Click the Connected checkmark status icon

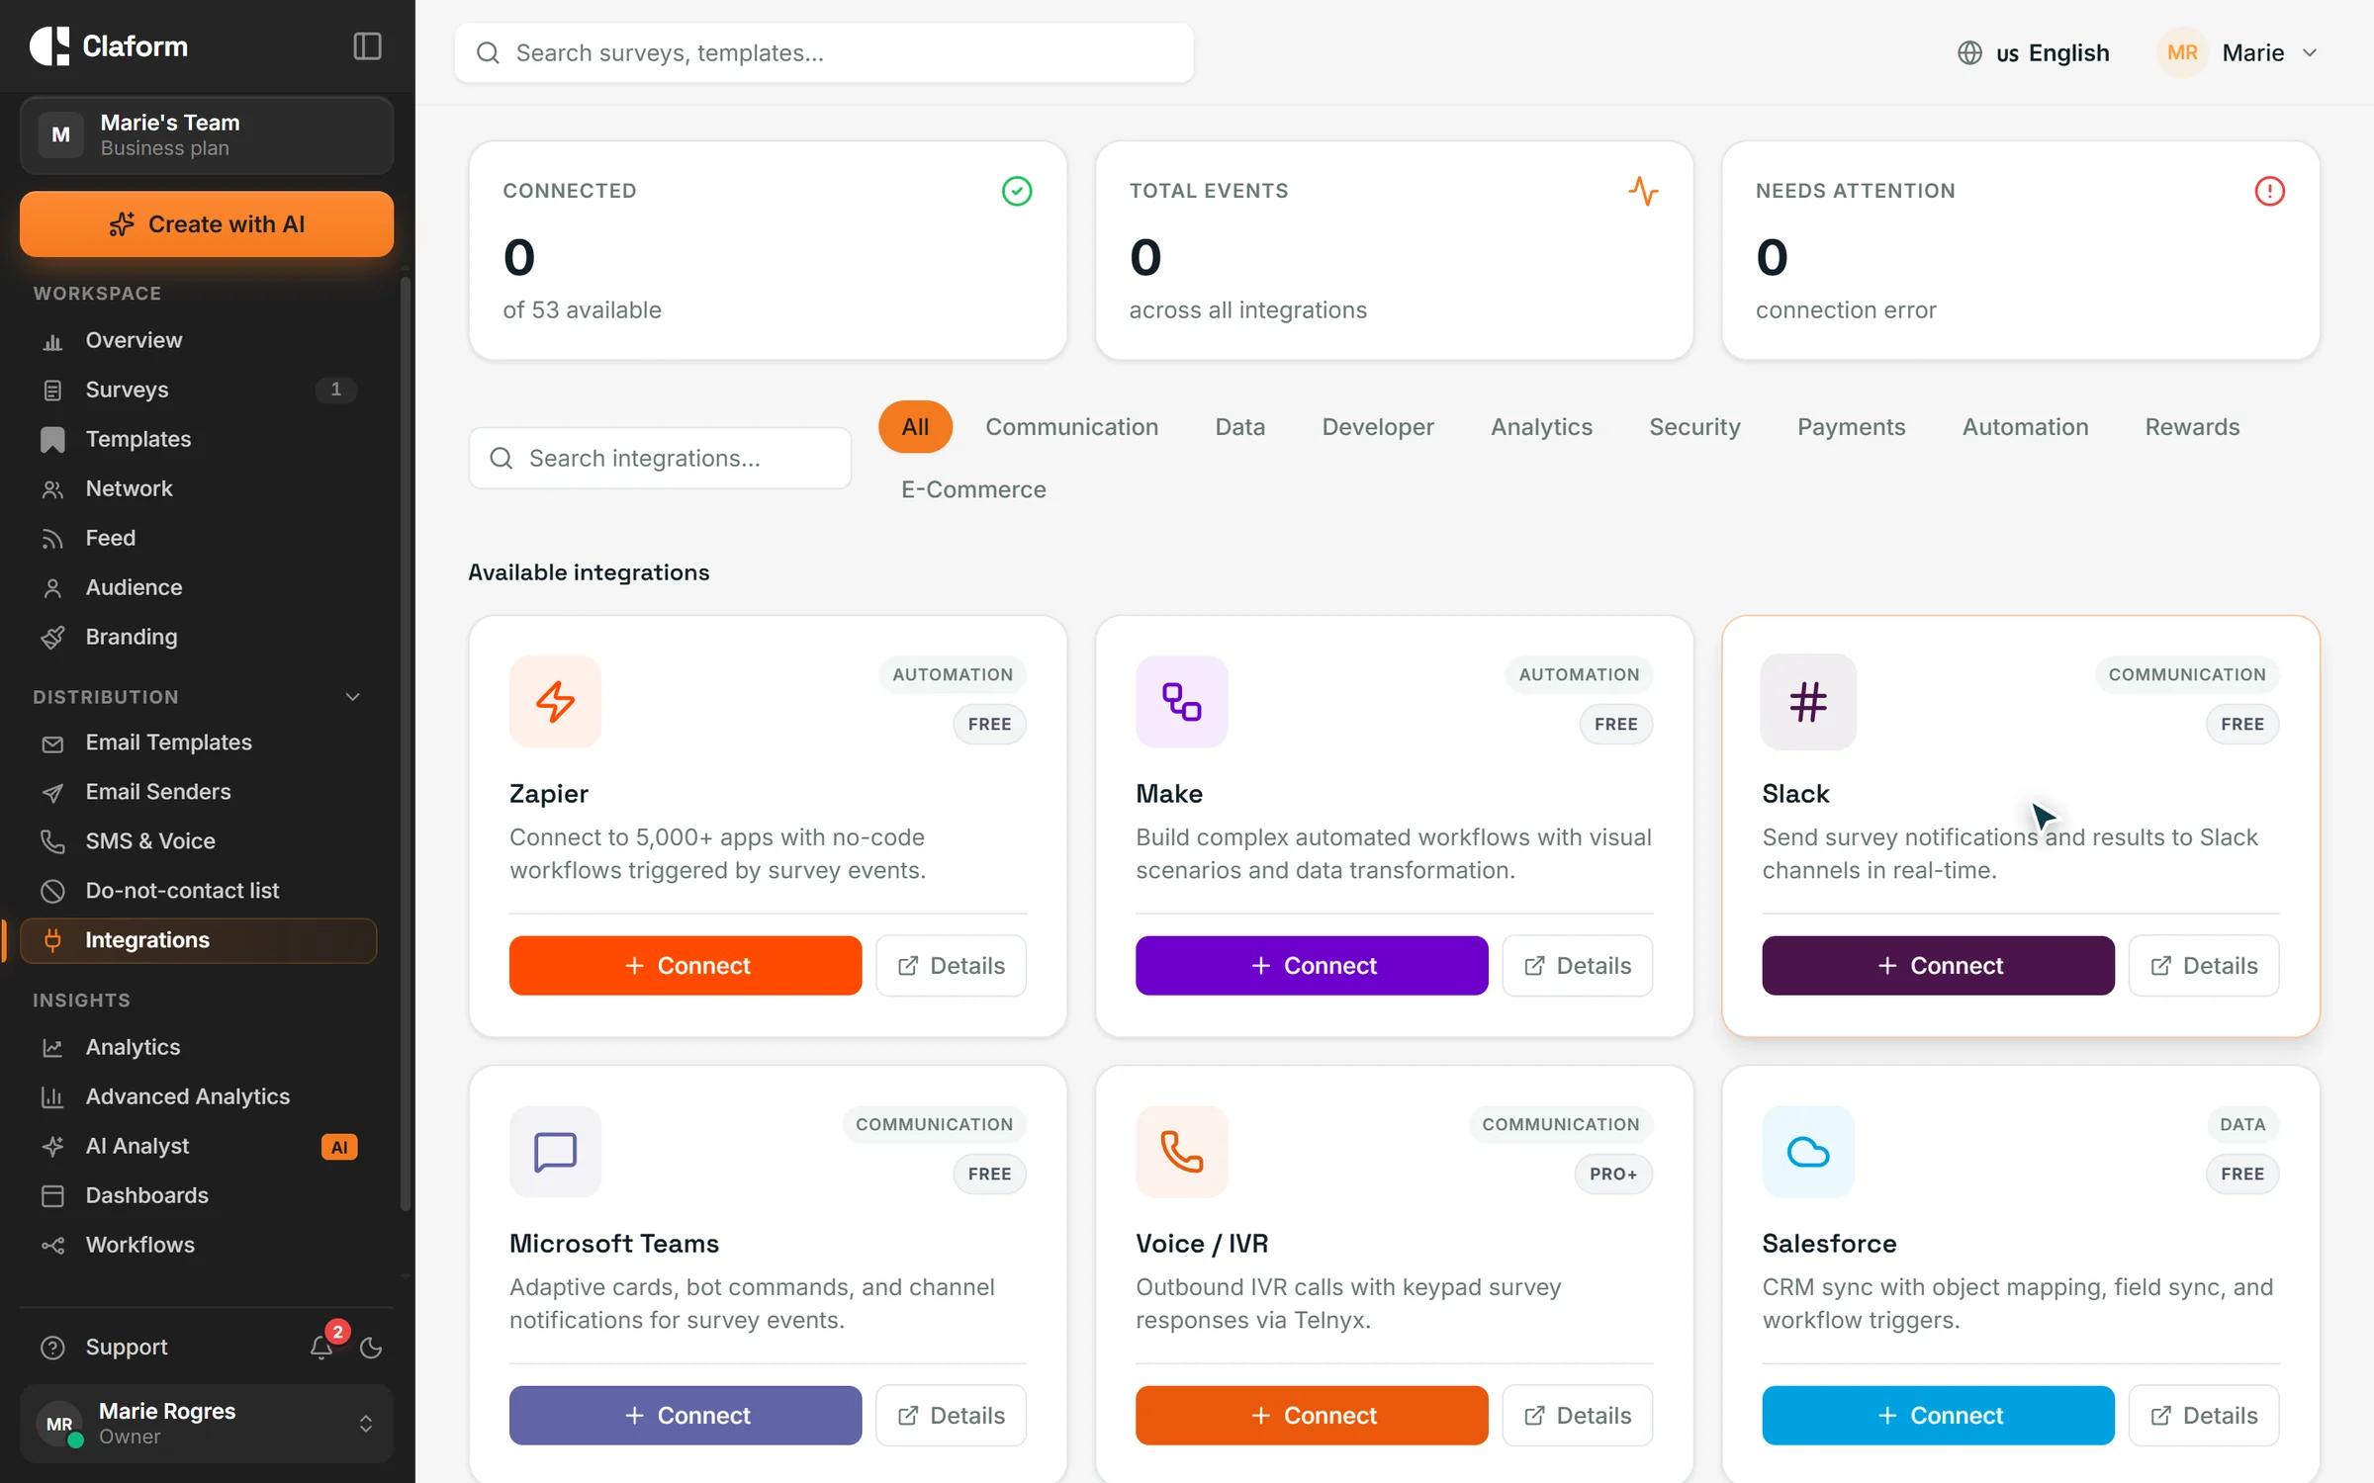point(1017,191)
